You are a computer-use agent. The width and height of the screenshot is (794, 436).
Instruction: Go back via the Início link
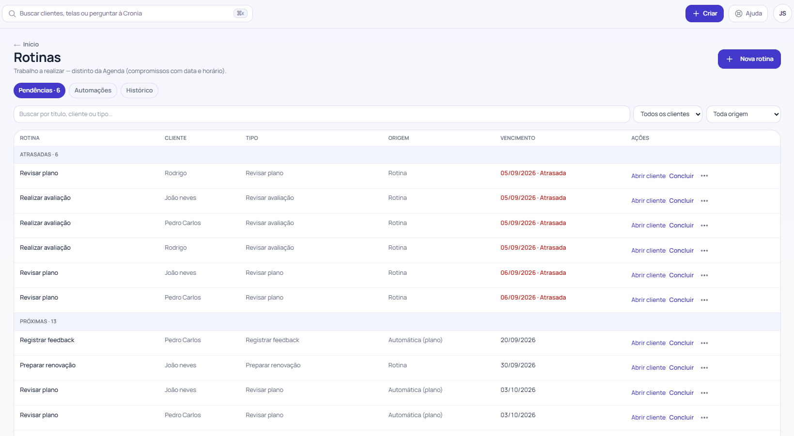click(31, 45)
